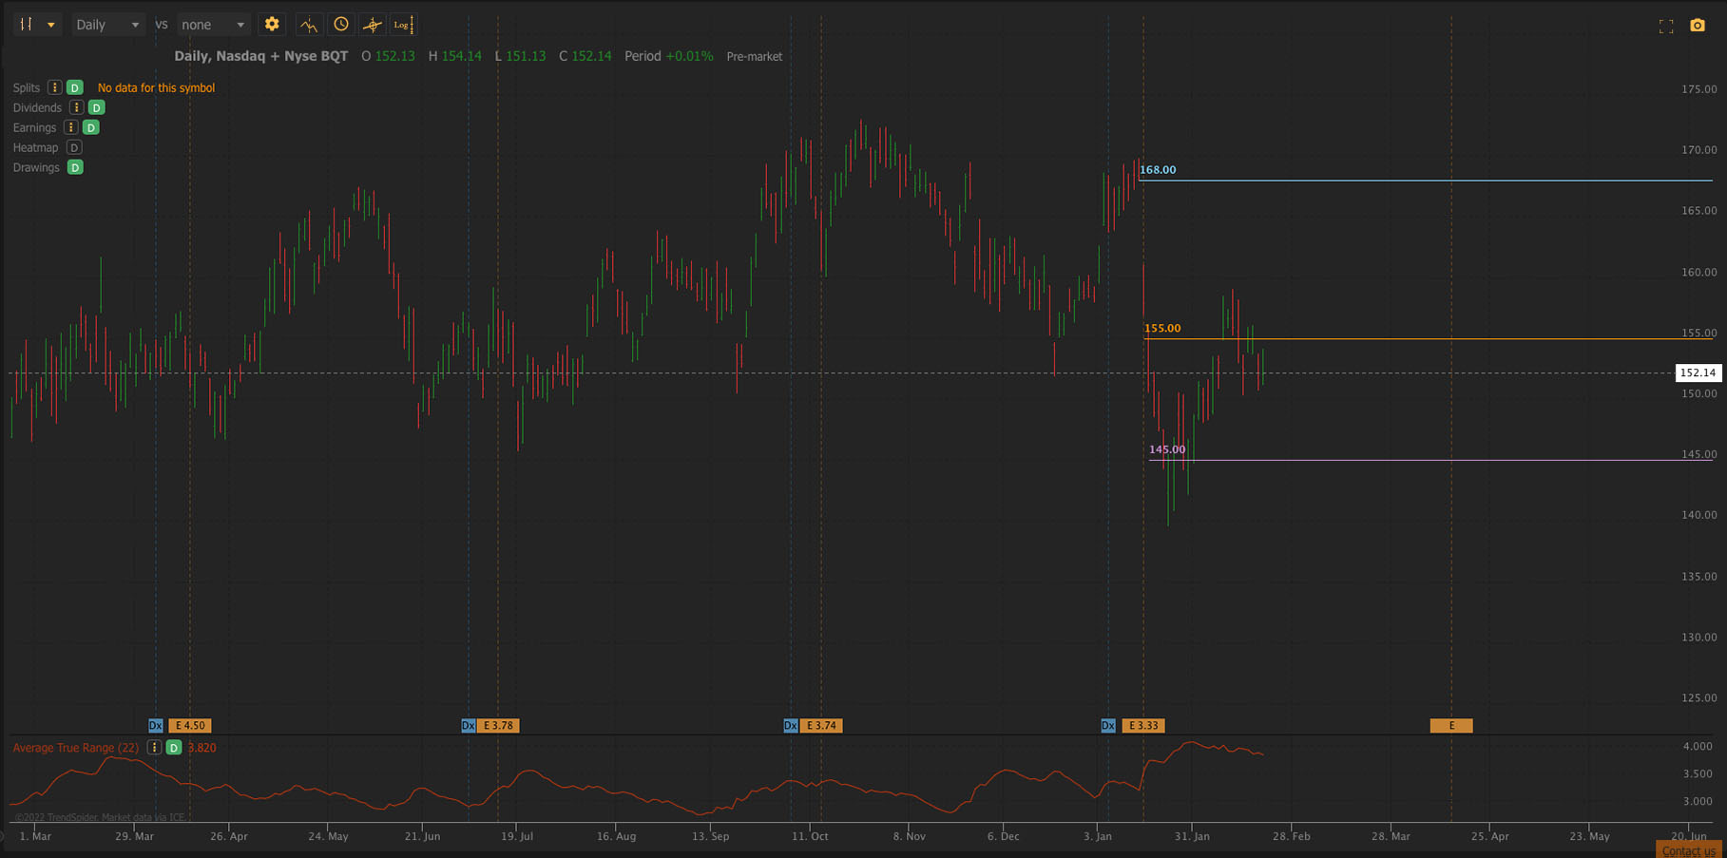Click the Dx dividend marker near E 3.78
The image size is (1727, 858).
469,726
